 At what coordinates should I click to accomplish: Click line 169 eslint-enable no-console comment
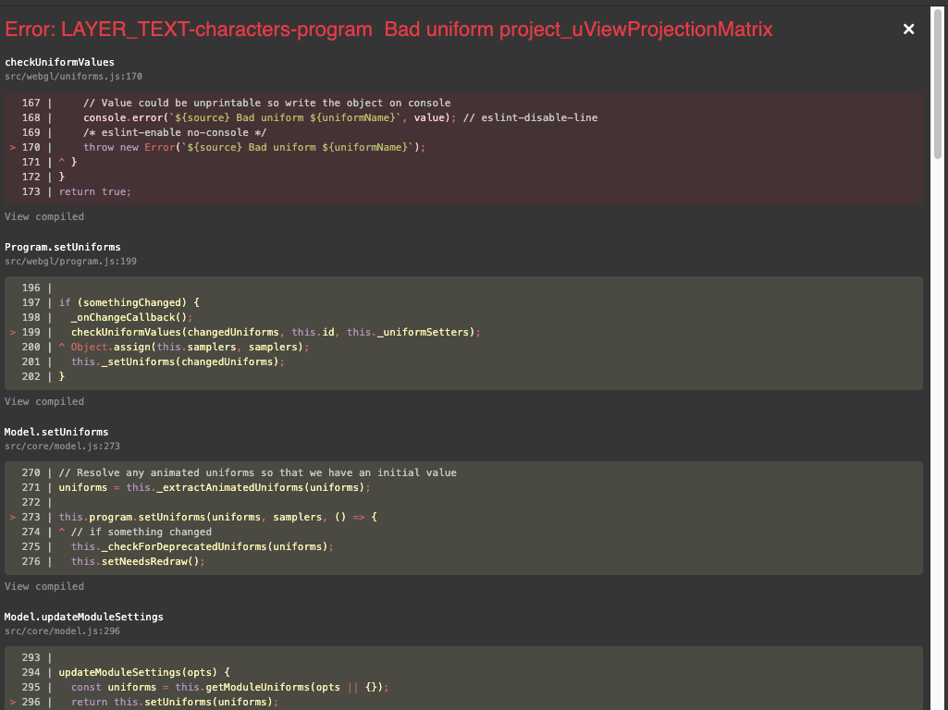175,133
